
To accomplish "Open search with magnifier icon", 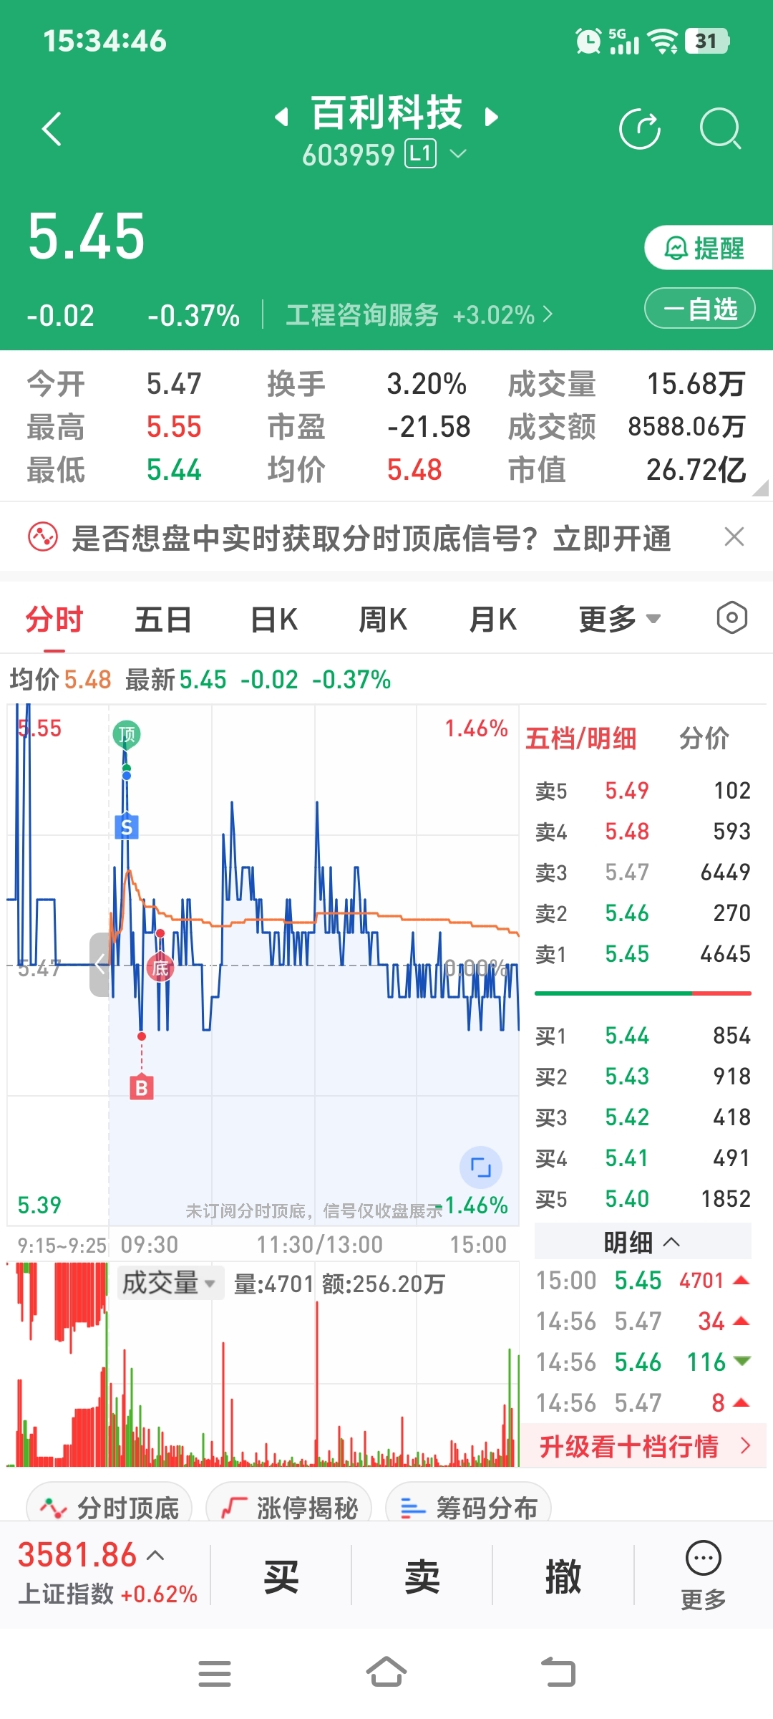I will [720, 129].
